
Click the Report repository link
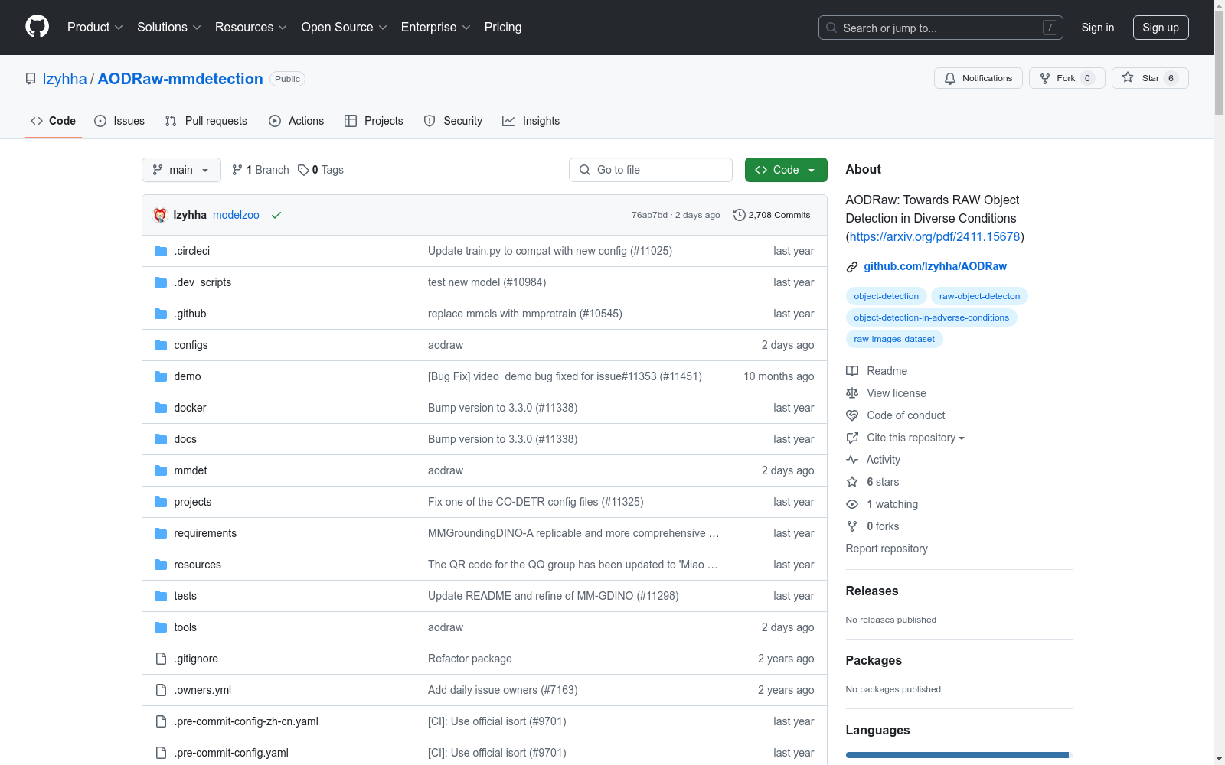tap(887, 549)
